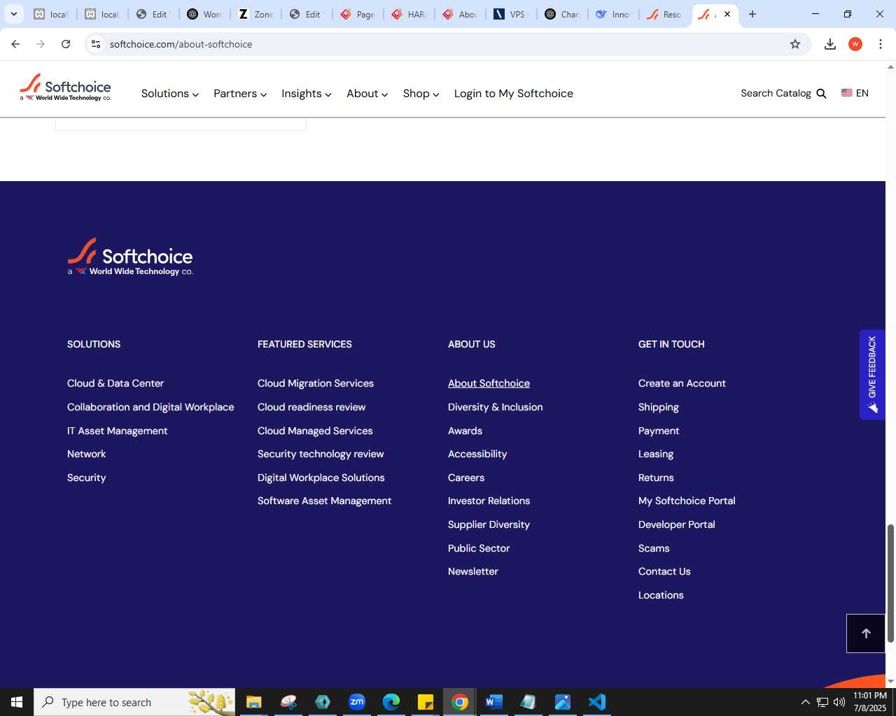Open the Chrome profile avatar
The image size is (896, 716).
pos(855,44)
